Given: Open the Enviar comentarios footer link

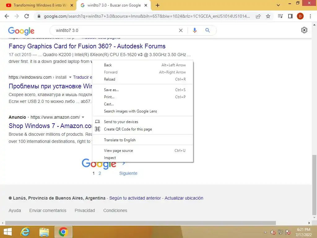Looking at the screenshot, I should click(48, 210).
